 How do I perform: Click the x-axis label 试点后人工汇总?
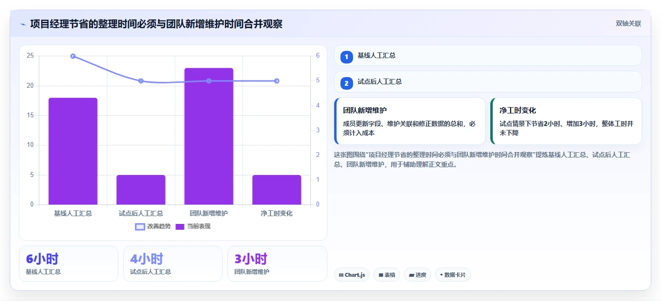click(x=141, y=213)
